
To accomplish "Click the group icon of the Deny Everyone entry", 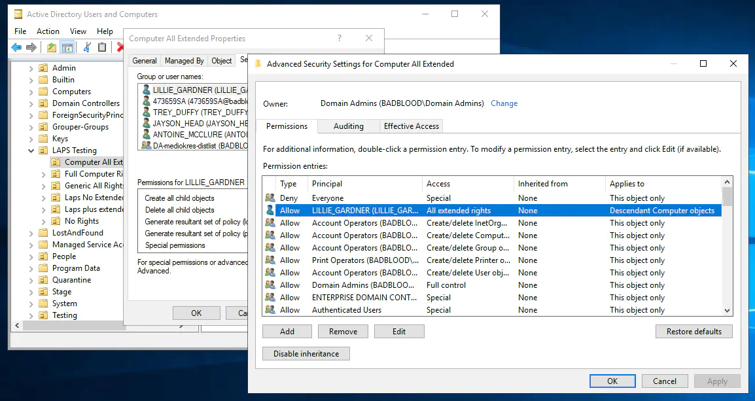I will click(270, 198).
